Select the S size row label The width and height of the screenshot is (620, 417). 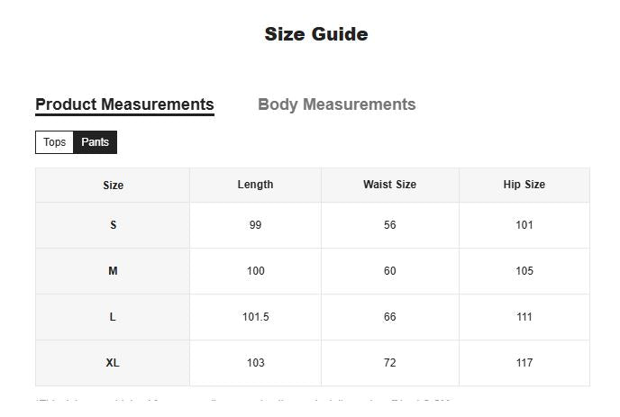[x=113, y=225]
